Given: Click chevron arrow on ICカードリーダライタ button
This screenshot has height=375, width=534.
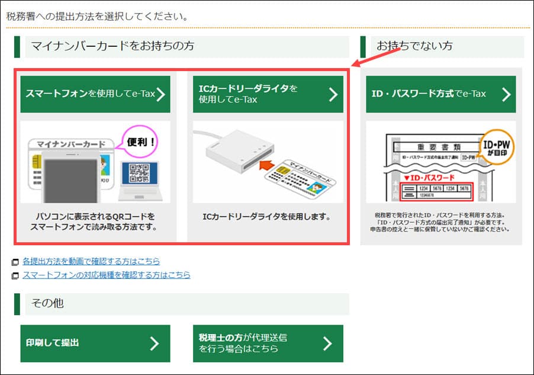Looking at the screenshot, I should (333, 94).
